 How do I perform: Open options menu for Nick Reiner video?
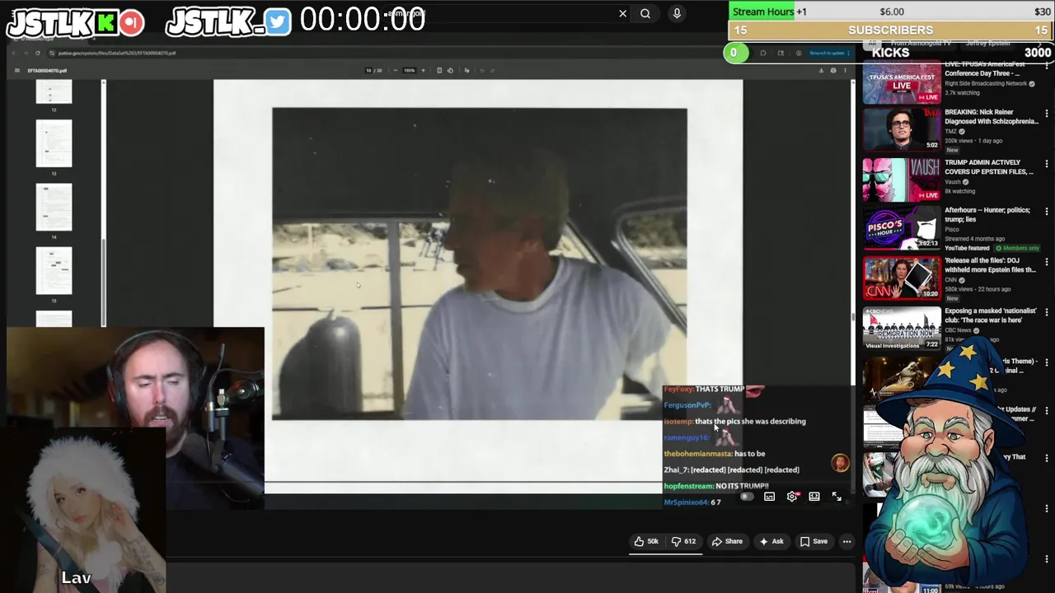(1047, 114)
